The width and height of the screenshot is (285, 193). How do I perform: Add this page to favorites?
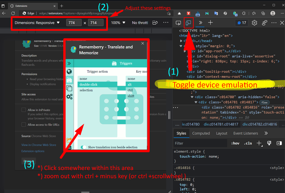point(169,13)
